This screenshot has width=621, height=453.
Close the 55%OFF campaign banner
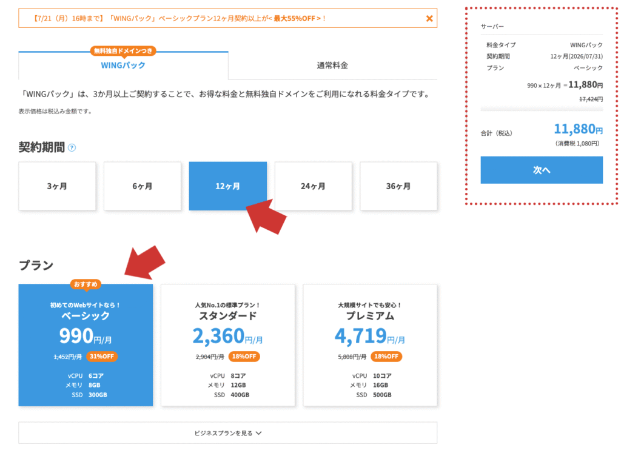(x=430, y=19)
